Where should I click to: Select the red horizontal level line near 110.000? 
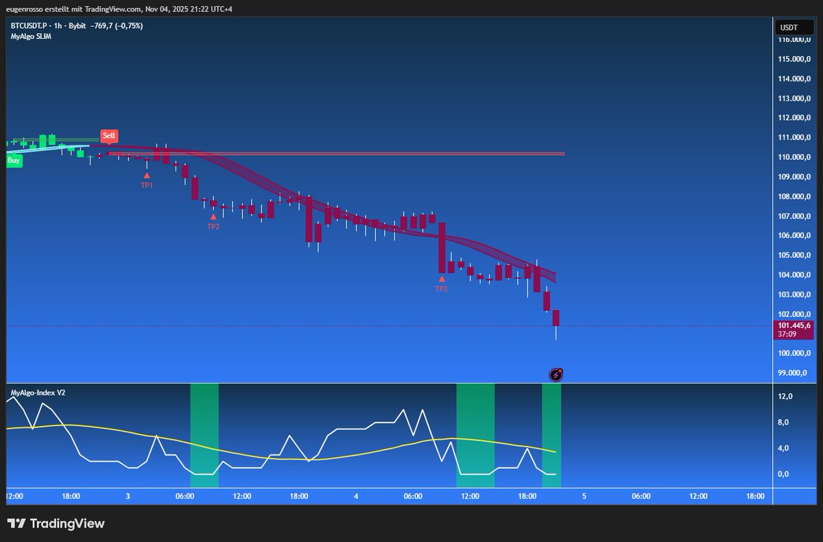(336, 154)
